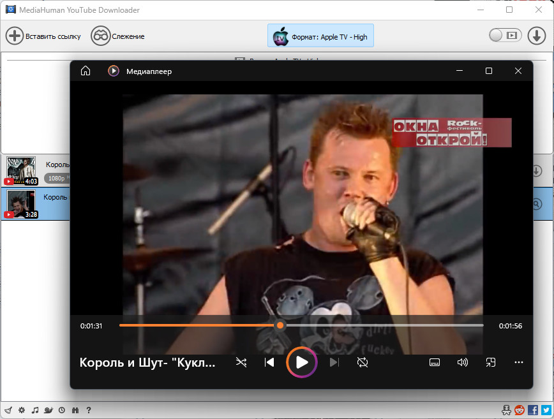The image size is (554, 419).
Task: Click the playback progress slider handle
Action: pyautogui.click(x=280, y=325)
